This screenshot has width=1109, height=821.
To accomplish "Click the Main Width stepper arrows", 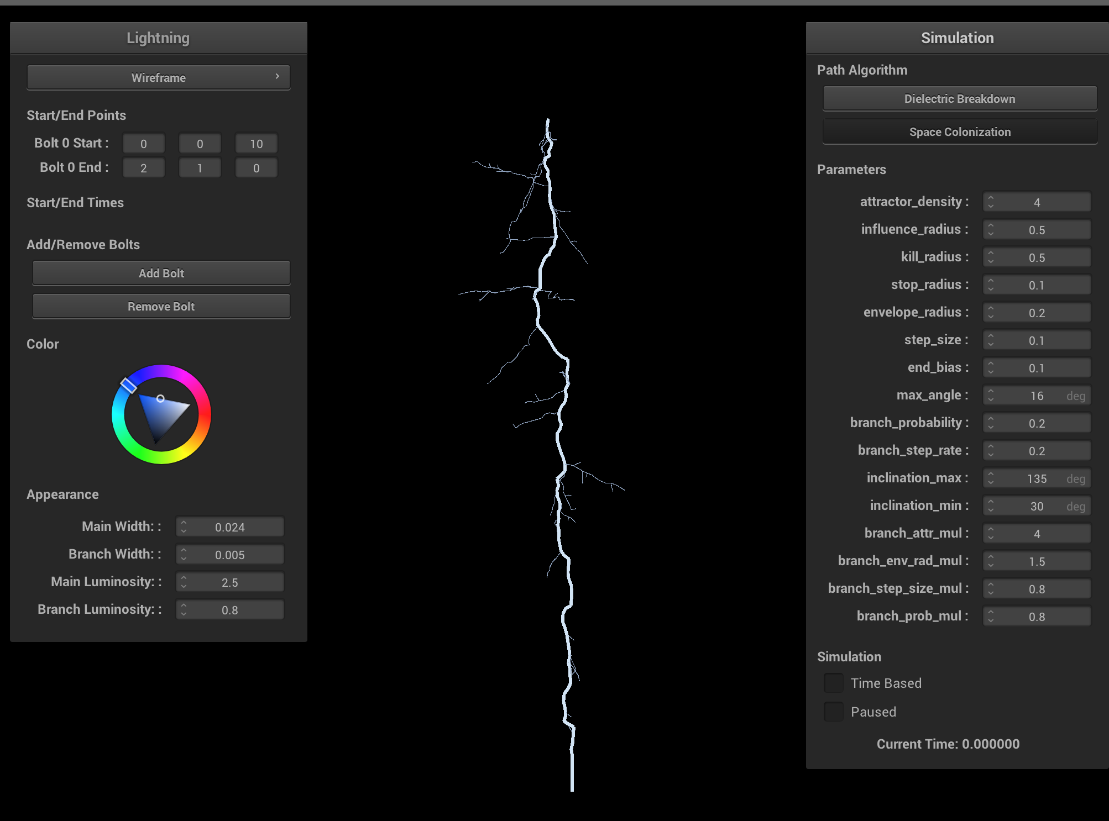I will pyautogui.click(x=184, y=527).
